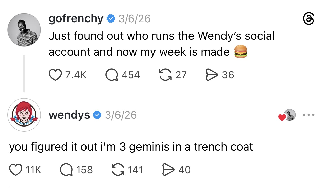
Task: Repost gofrenchy's Wendy's post
Action: pyautogui.click(x=164, y=75)
